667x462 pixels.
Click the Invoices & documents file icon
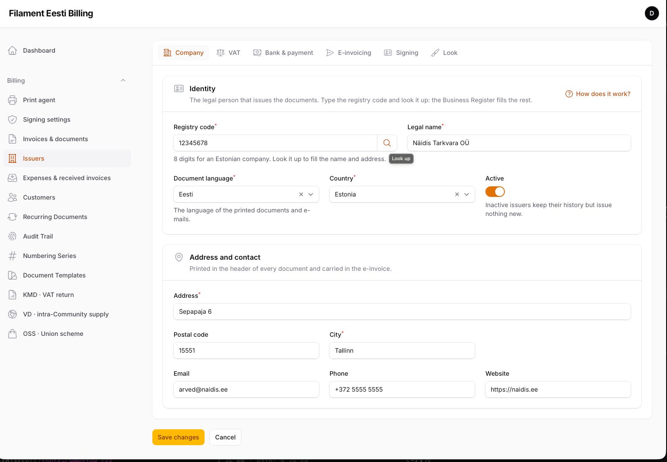tap(12, 139)
